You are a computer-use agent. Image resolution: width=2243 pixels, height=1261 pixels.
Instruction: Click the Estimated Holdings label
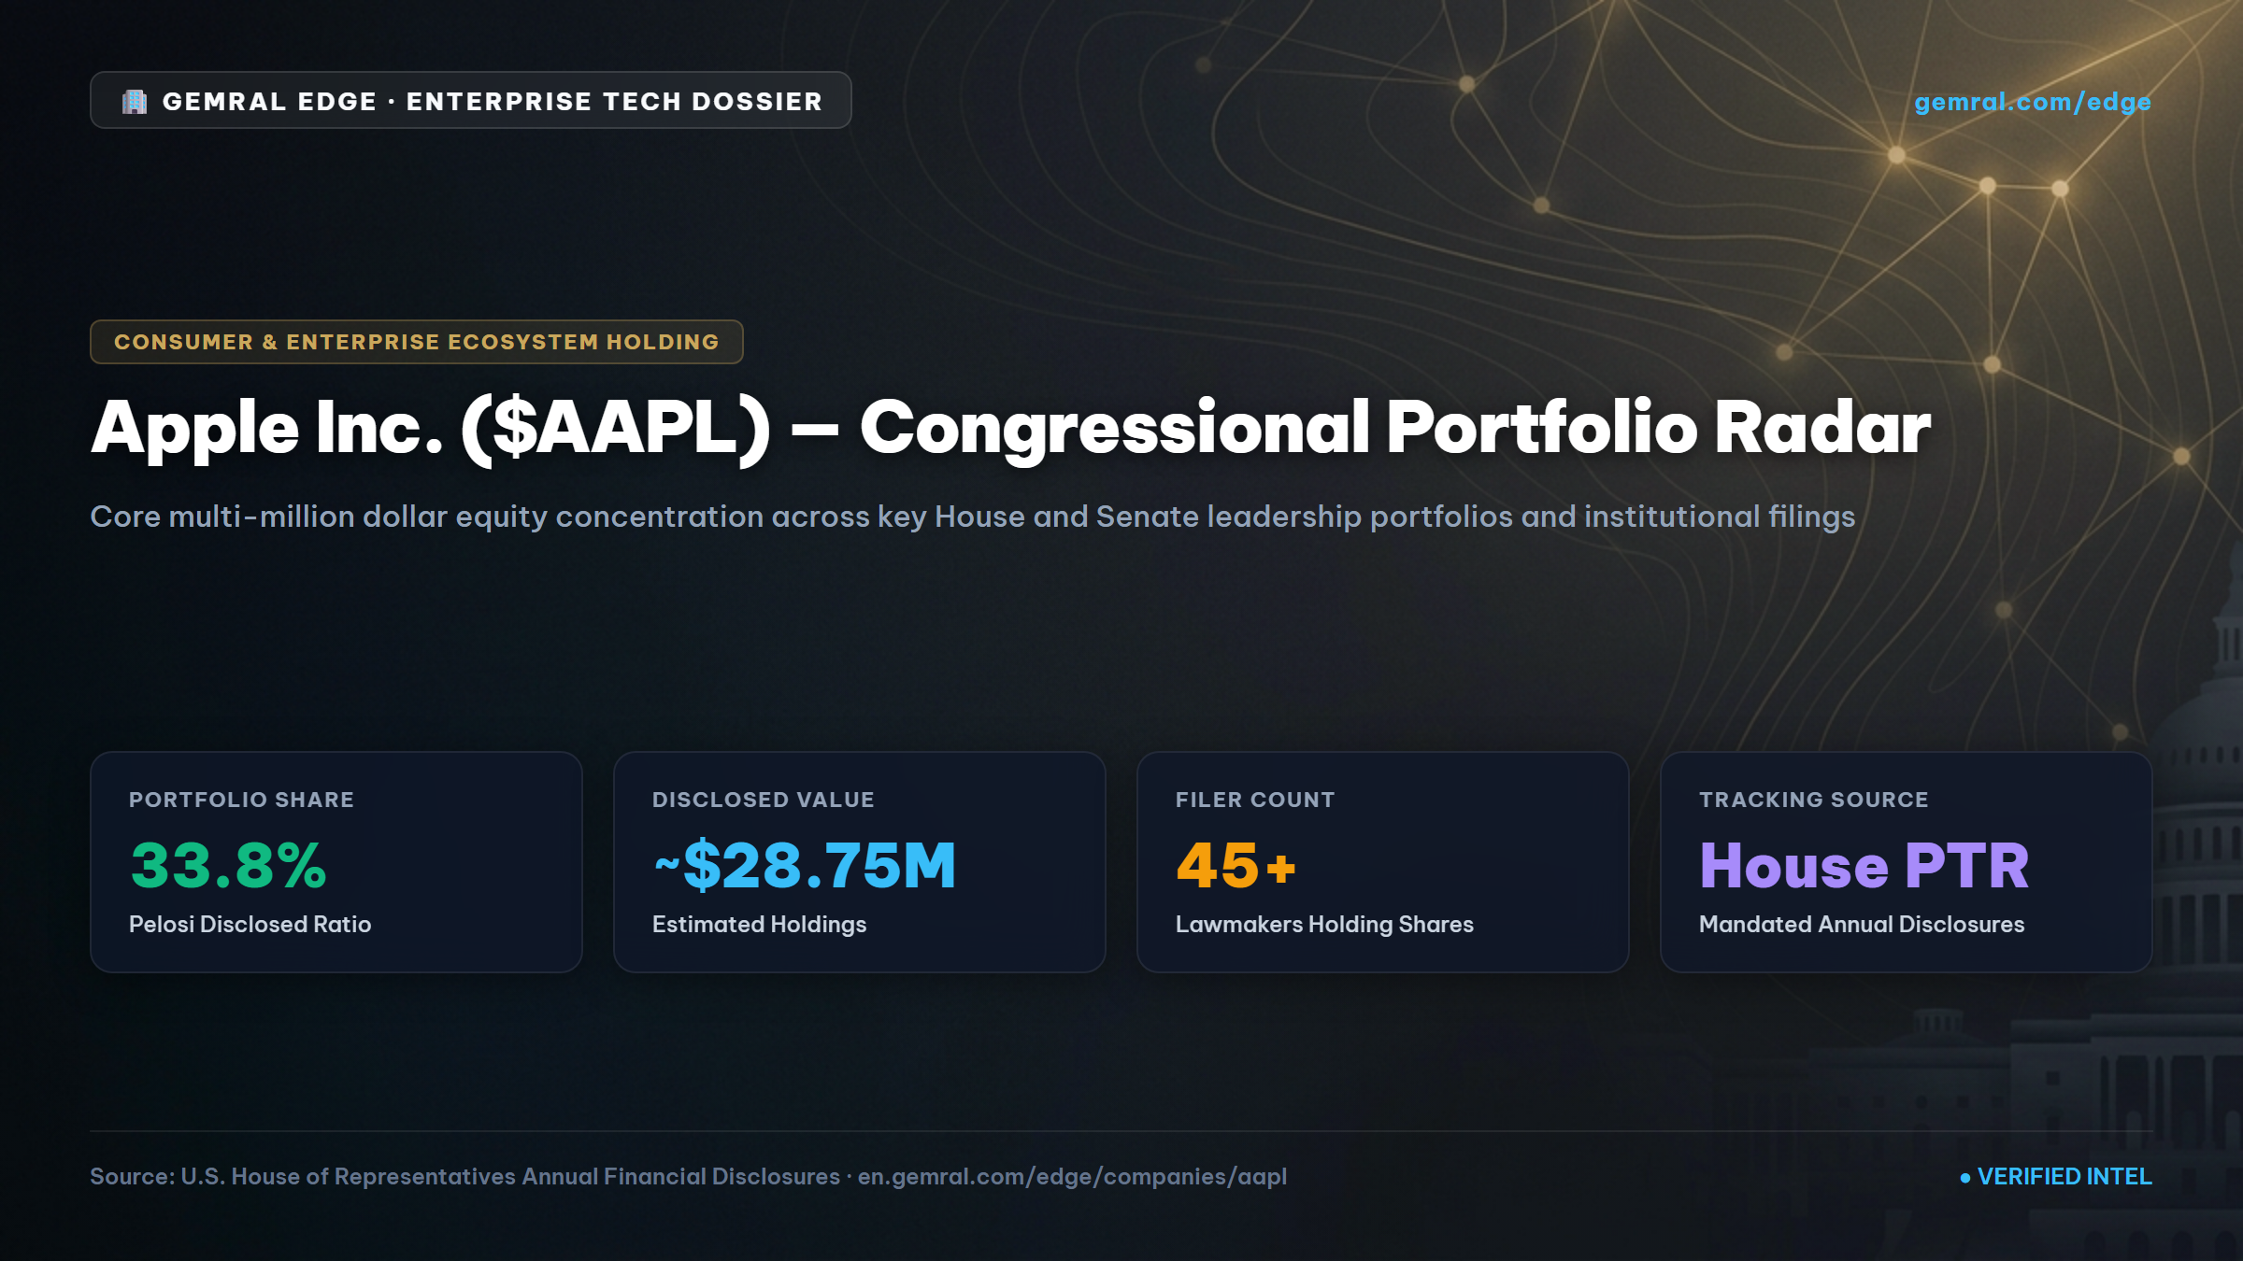[760, 924]
